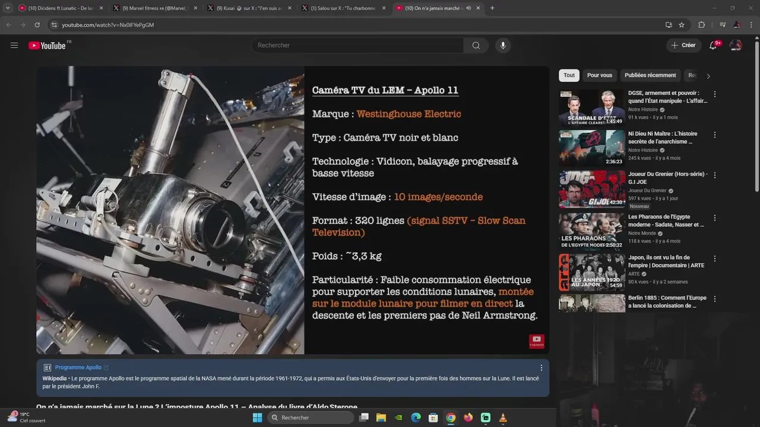
Task: Go back in browser history
Action: pyautogui.click(x=8, y=25)
